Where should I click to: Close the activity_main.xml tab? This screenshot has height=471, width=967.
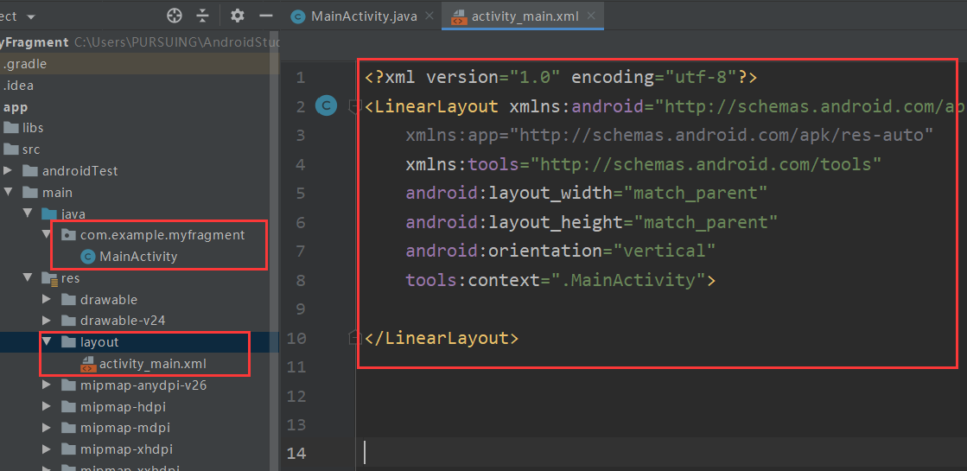[591, 16]
